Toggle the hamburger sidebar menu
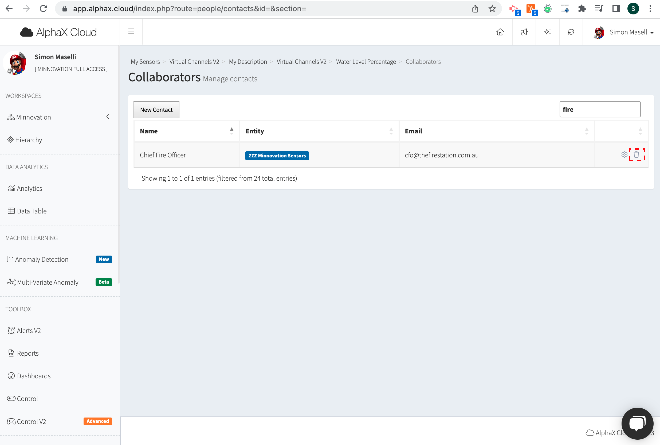This screenshot has height=445, width=660. 131,31
